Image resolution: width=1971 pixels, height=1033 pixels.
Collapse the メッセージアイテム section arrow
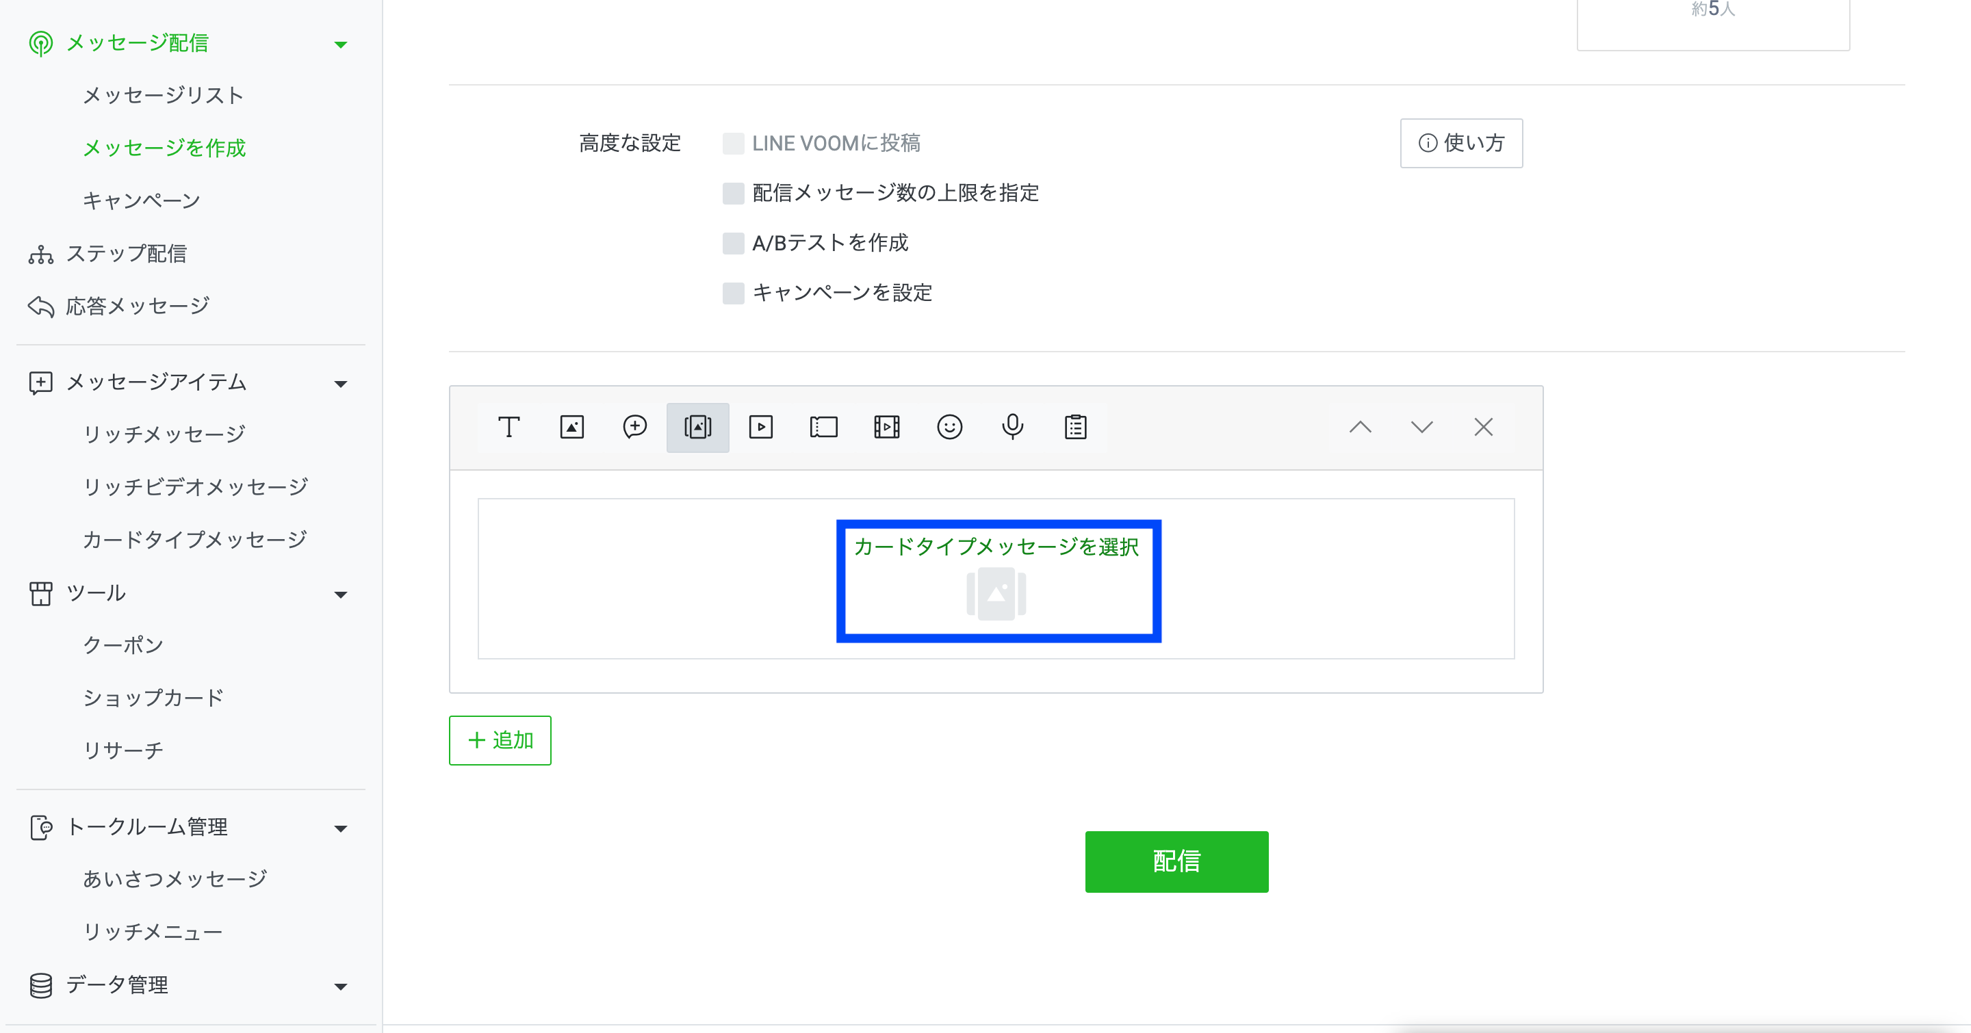coord(341,383)
